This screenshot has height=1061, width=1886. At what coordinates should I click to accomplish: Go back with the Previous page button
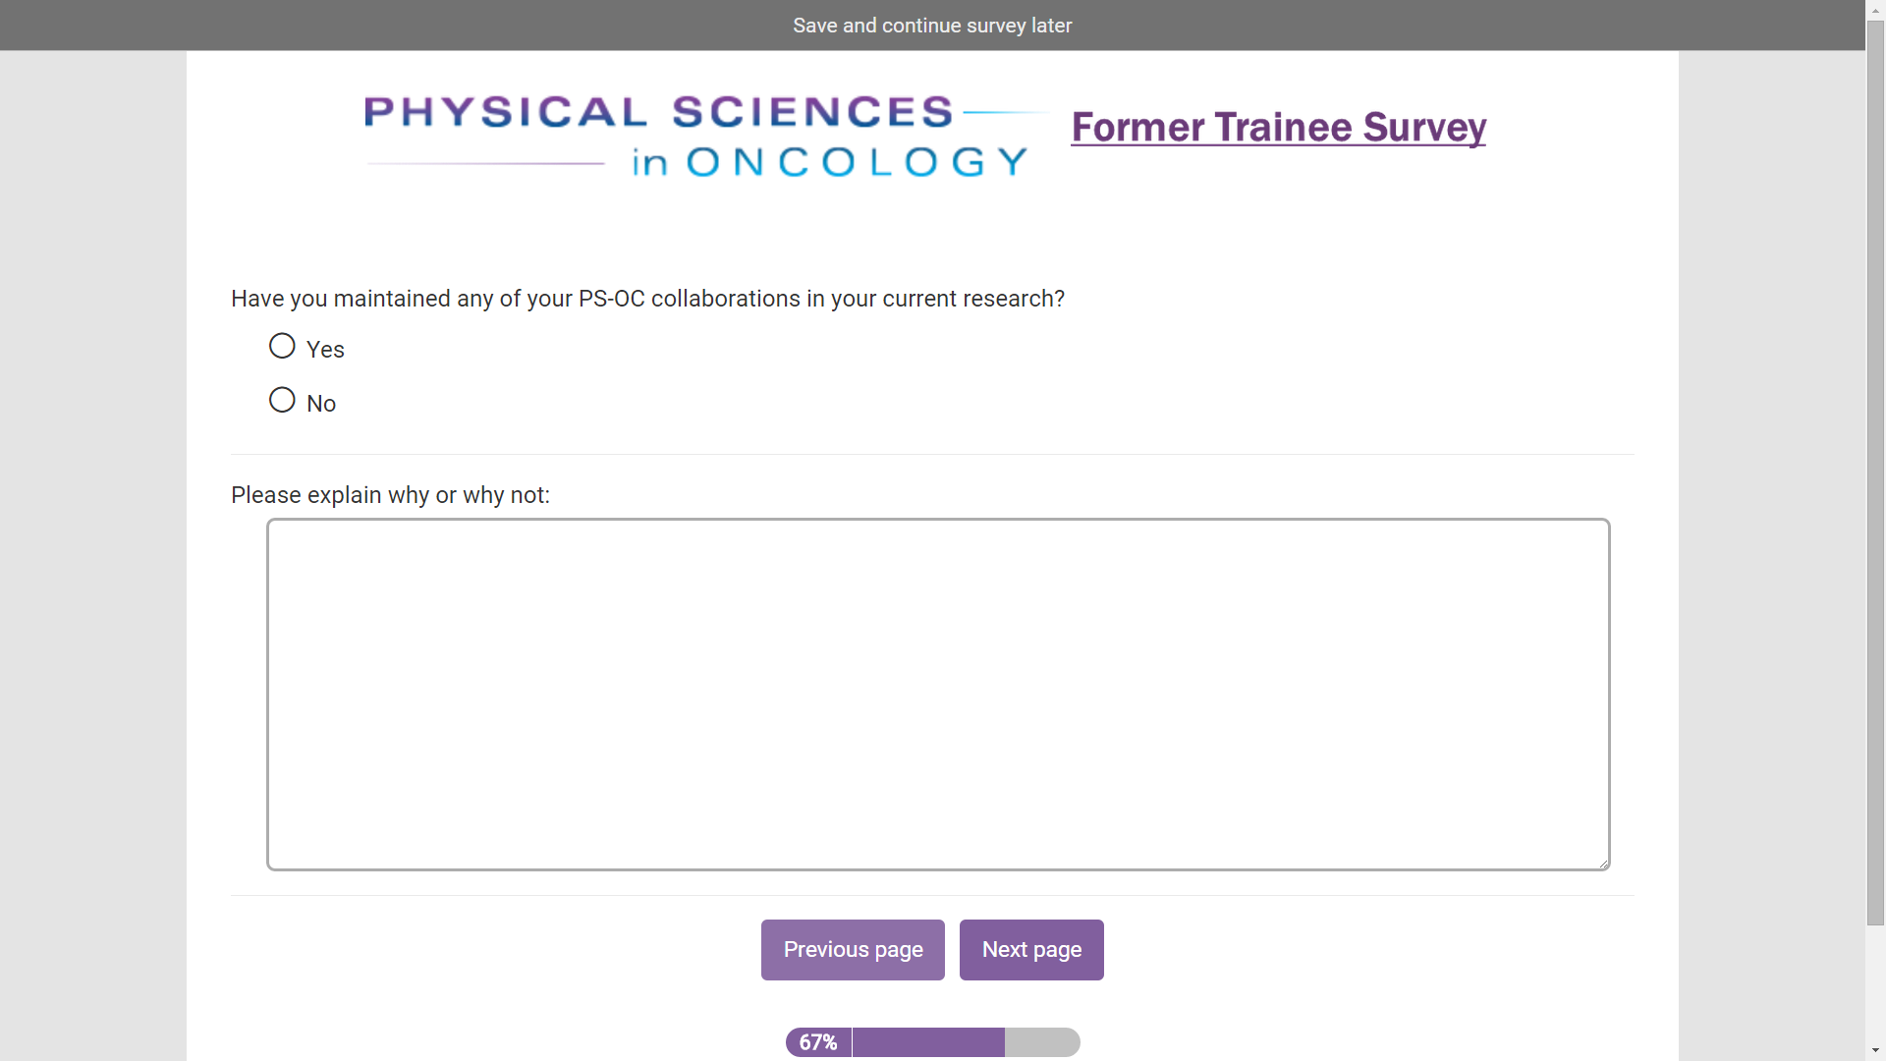point(853,950)
